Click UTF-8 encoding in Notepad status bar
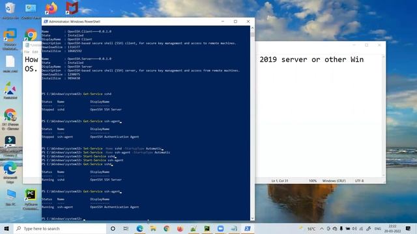The image size is (417, 234). (359, 181)
